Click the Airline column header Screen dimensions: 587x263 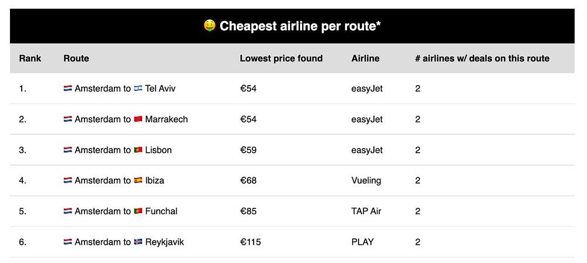click(x=365, y=58)
